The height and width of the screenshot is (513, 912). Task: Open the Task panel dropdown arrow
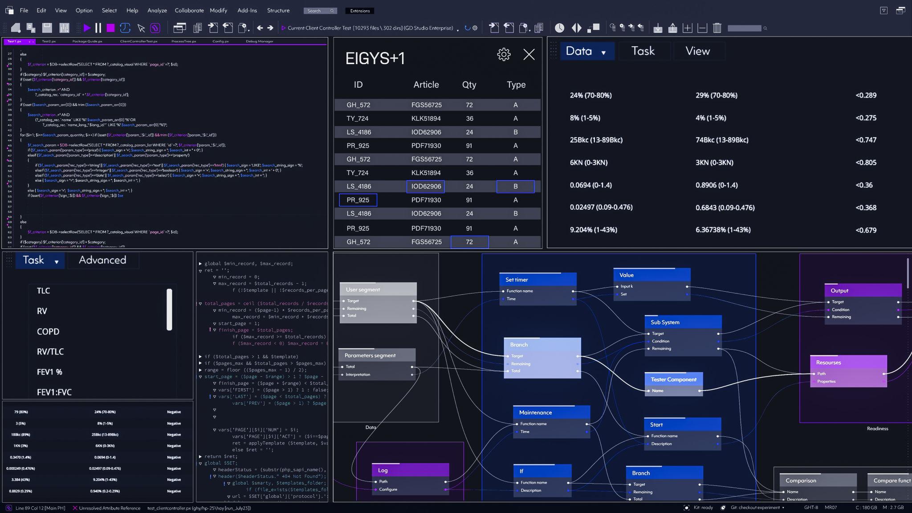point(57,262)
